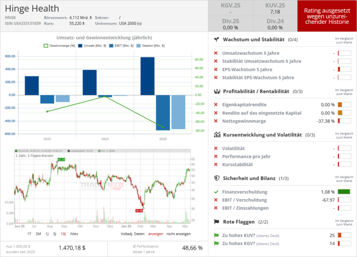Click the 1 Jahr, 1-Tages-Kerzen chart label
Image resolution: width=357 pixels, height=257 pixels.
click(34, 156)
